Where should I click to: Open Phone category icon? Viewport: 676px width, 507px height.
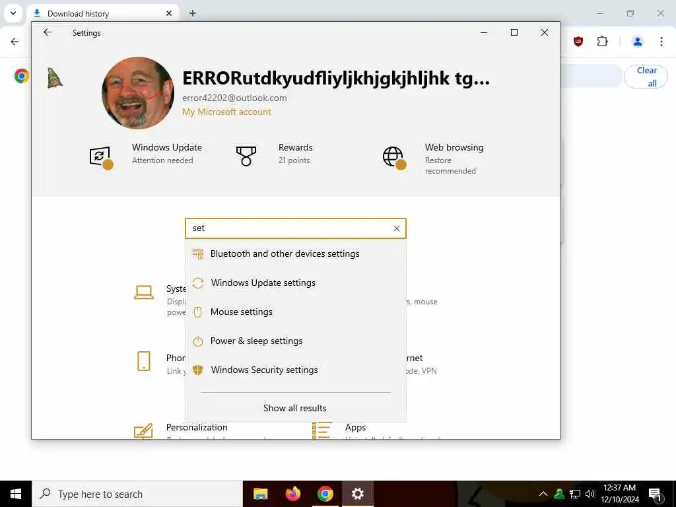143,361
